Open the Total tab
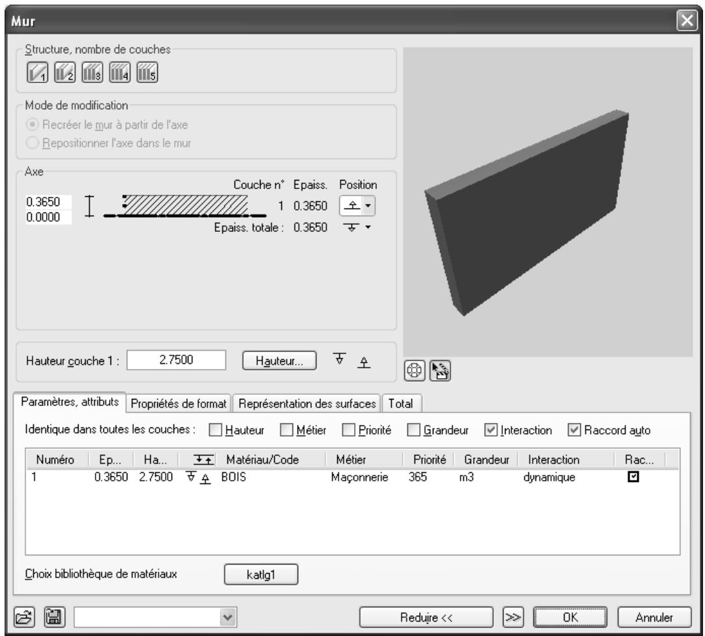Screen dimensions: 705x636 pos(401,403)
